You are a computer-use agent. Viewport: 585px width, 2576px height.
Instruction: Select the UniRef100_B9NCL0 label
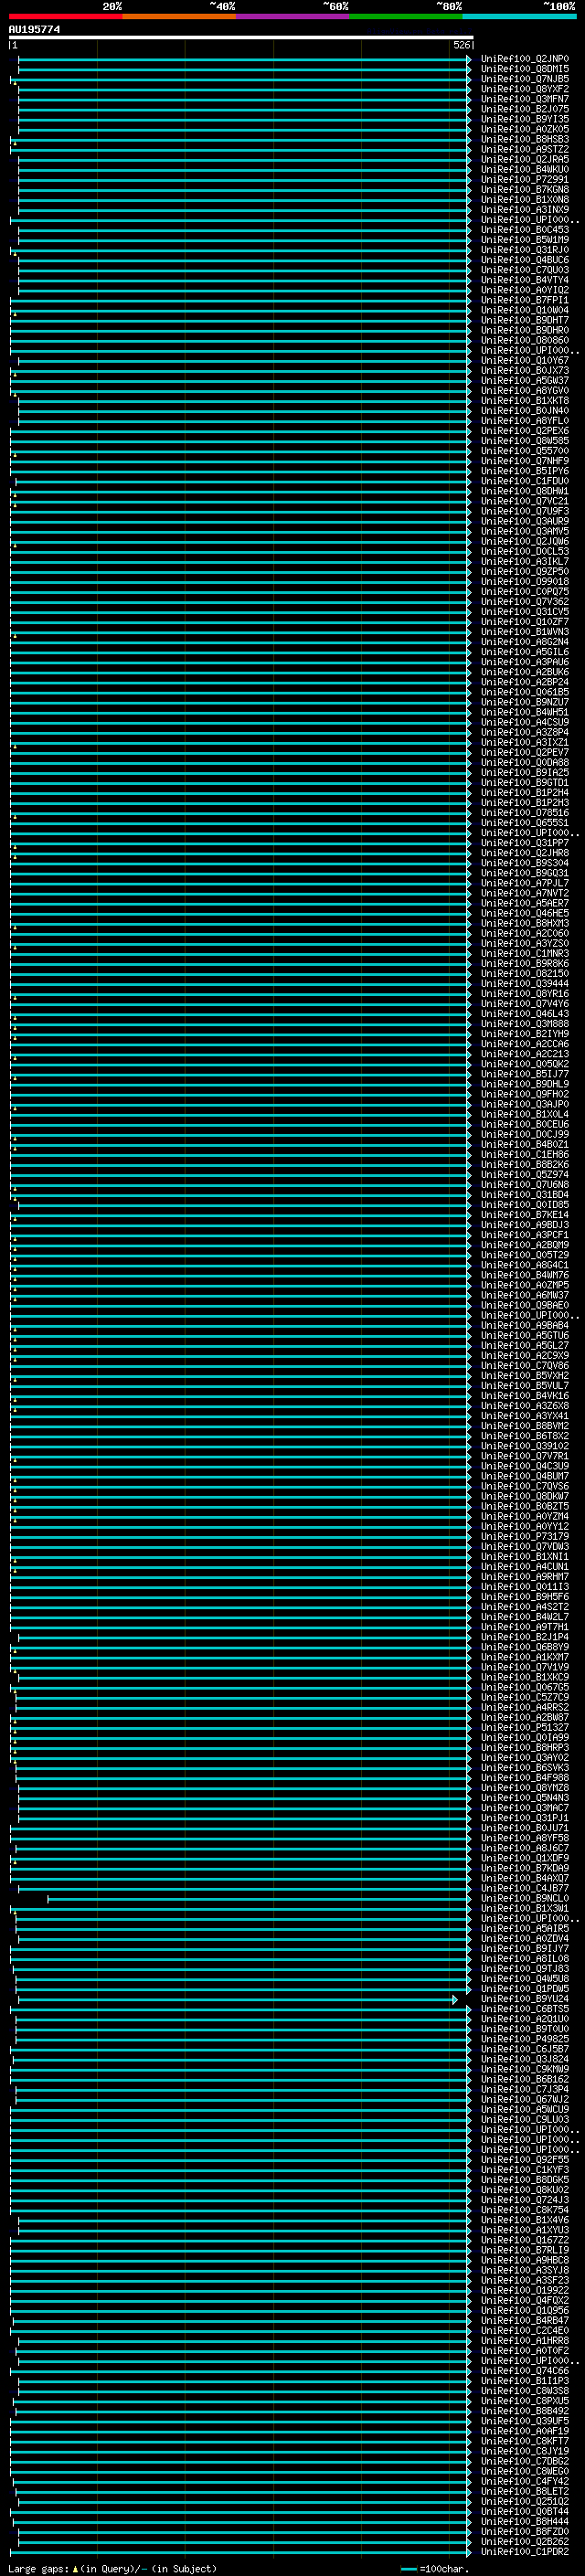(x=525, y=1898)
